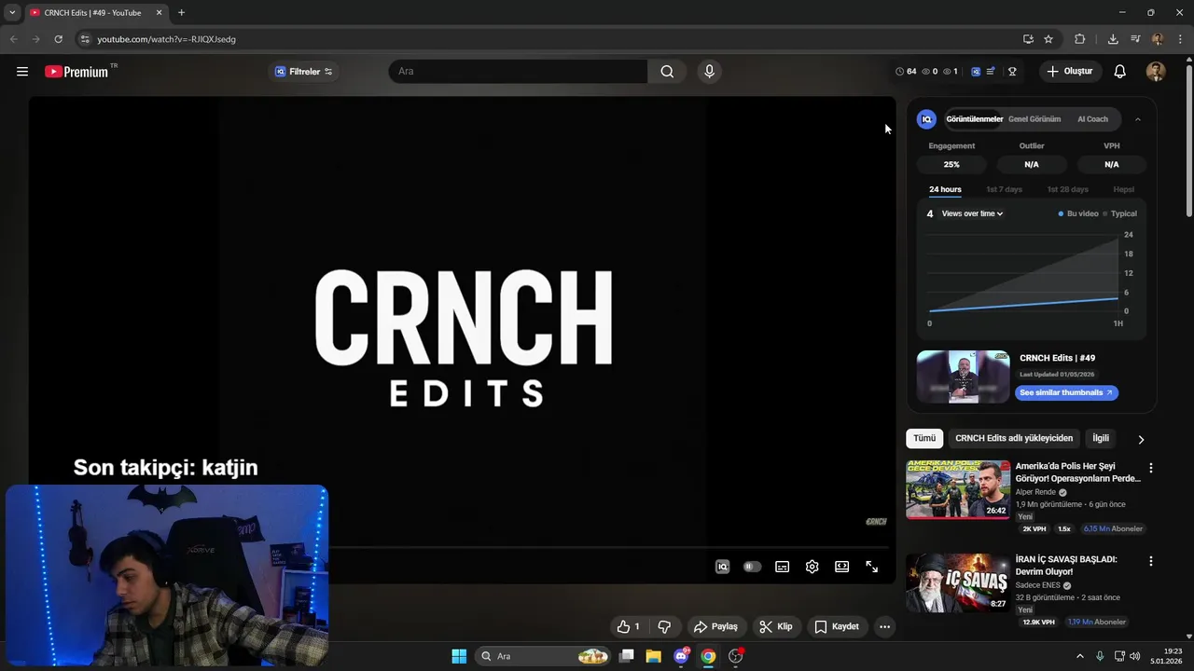
Task: Enter full screen with player icon
Action: click(x=871, y=567)
